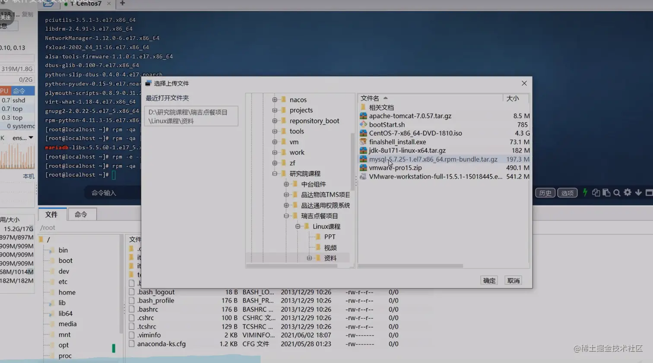Select the mysql-5.7.25 rpm-bundle archive icon
This screenshot has height=363, width=653.
coord(363,159)
